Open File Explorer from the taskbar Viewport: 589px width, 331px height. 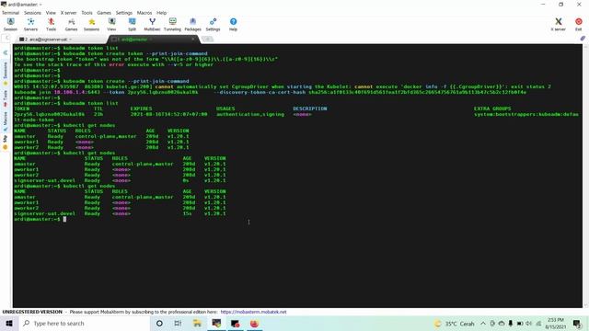click(x=197, y=323)
